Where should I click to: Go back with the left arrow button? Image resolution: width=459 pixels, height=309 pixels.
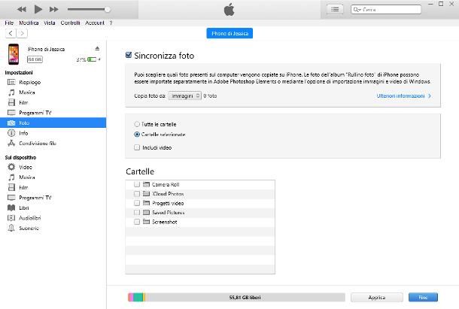11,33
